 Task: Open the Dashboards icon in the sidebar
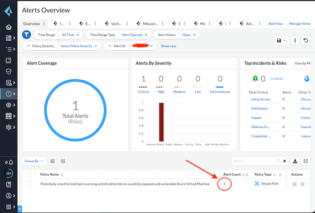[x=8, y=38]
